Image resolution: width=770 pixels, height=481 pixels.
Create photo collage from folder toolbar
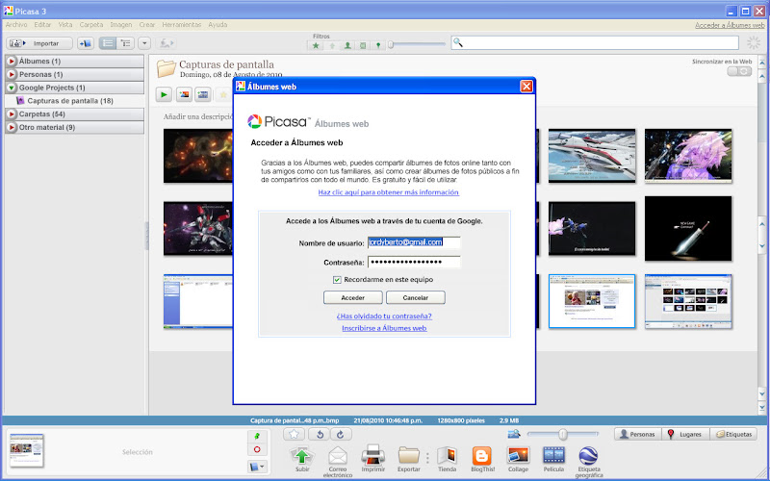[x=184, y=94]
